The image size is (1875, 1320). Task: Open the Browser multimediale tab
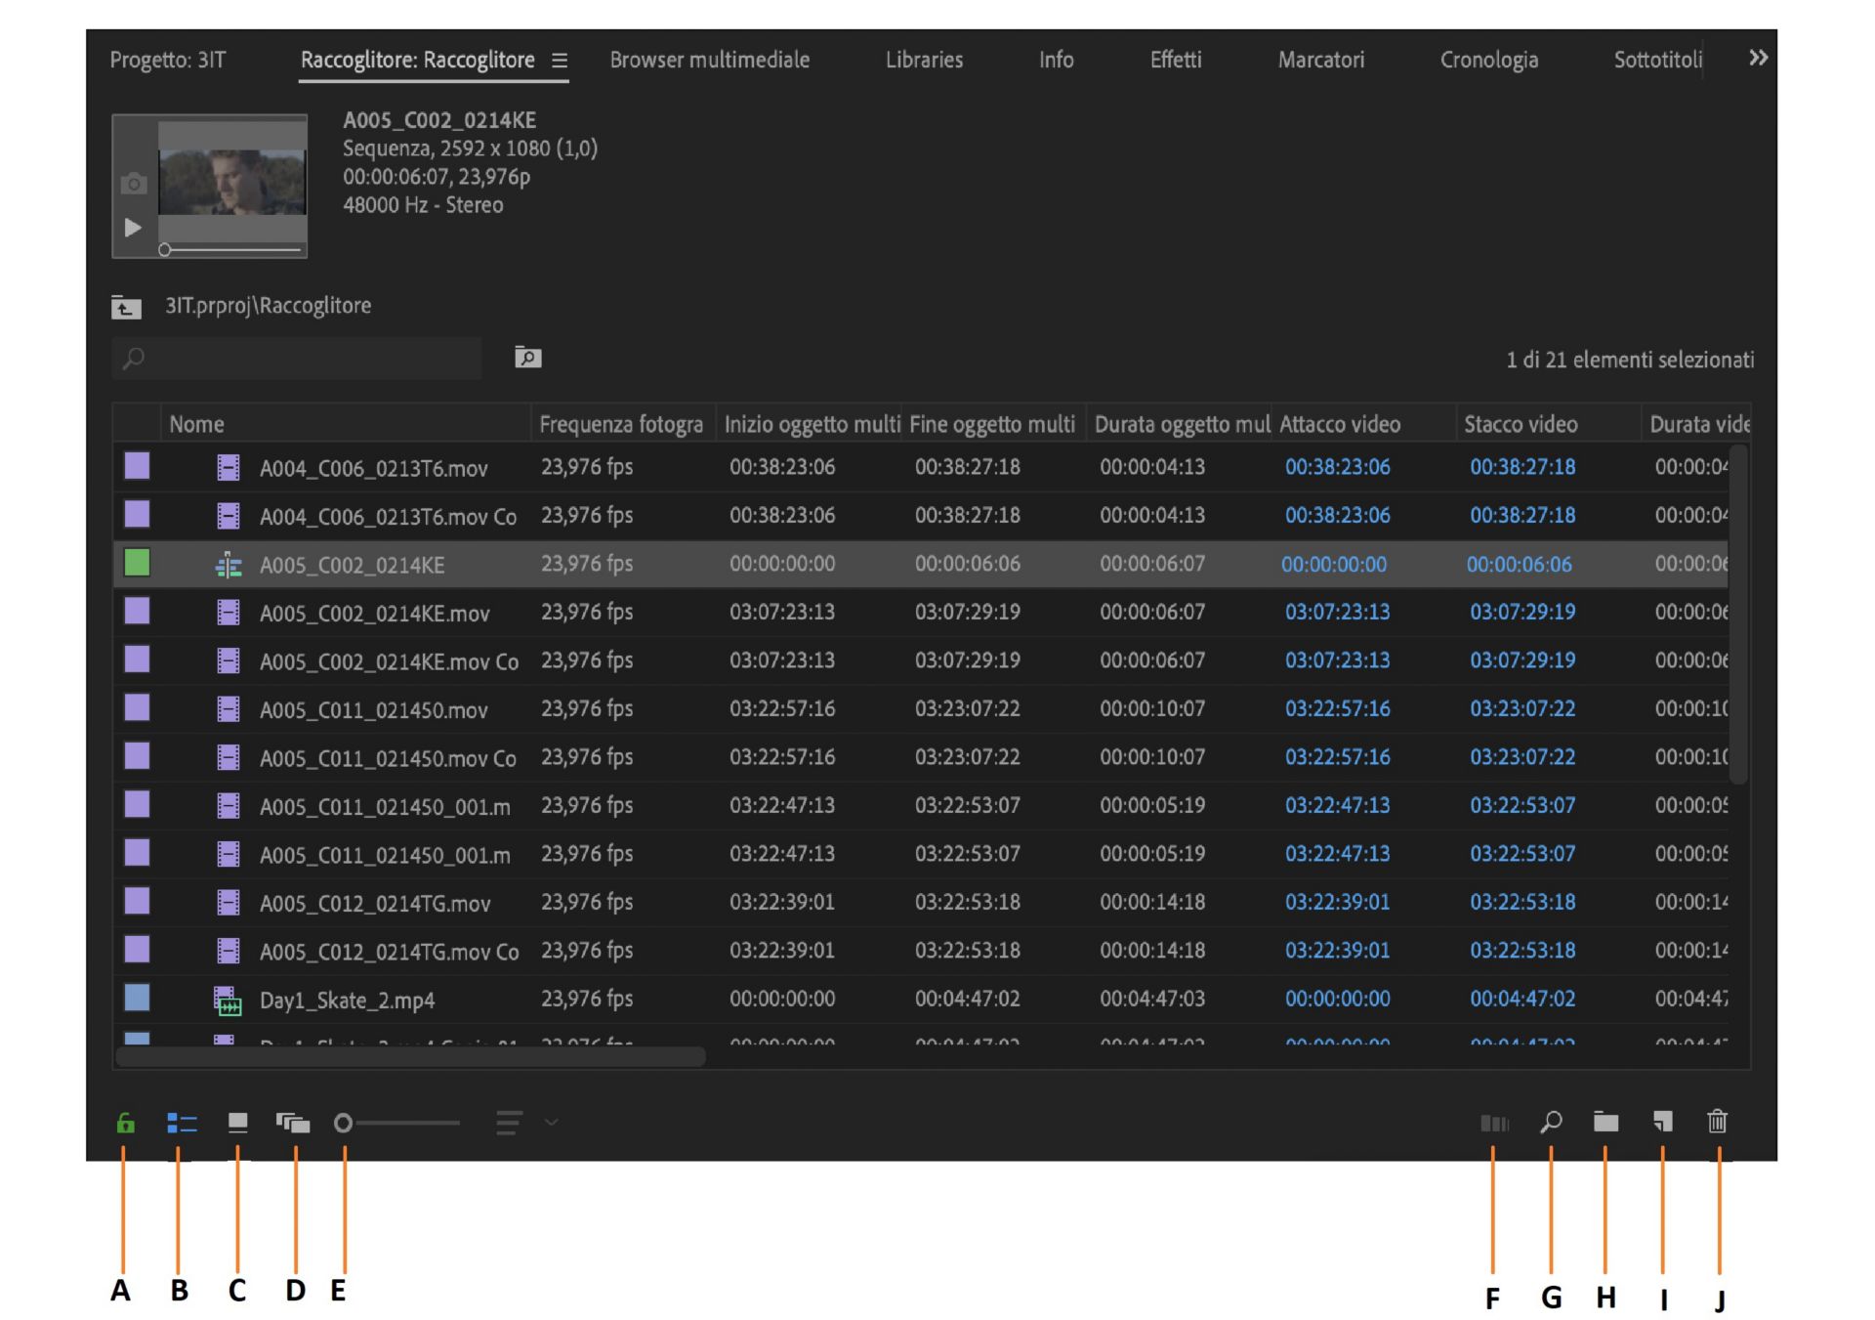[x=709, y=61]
